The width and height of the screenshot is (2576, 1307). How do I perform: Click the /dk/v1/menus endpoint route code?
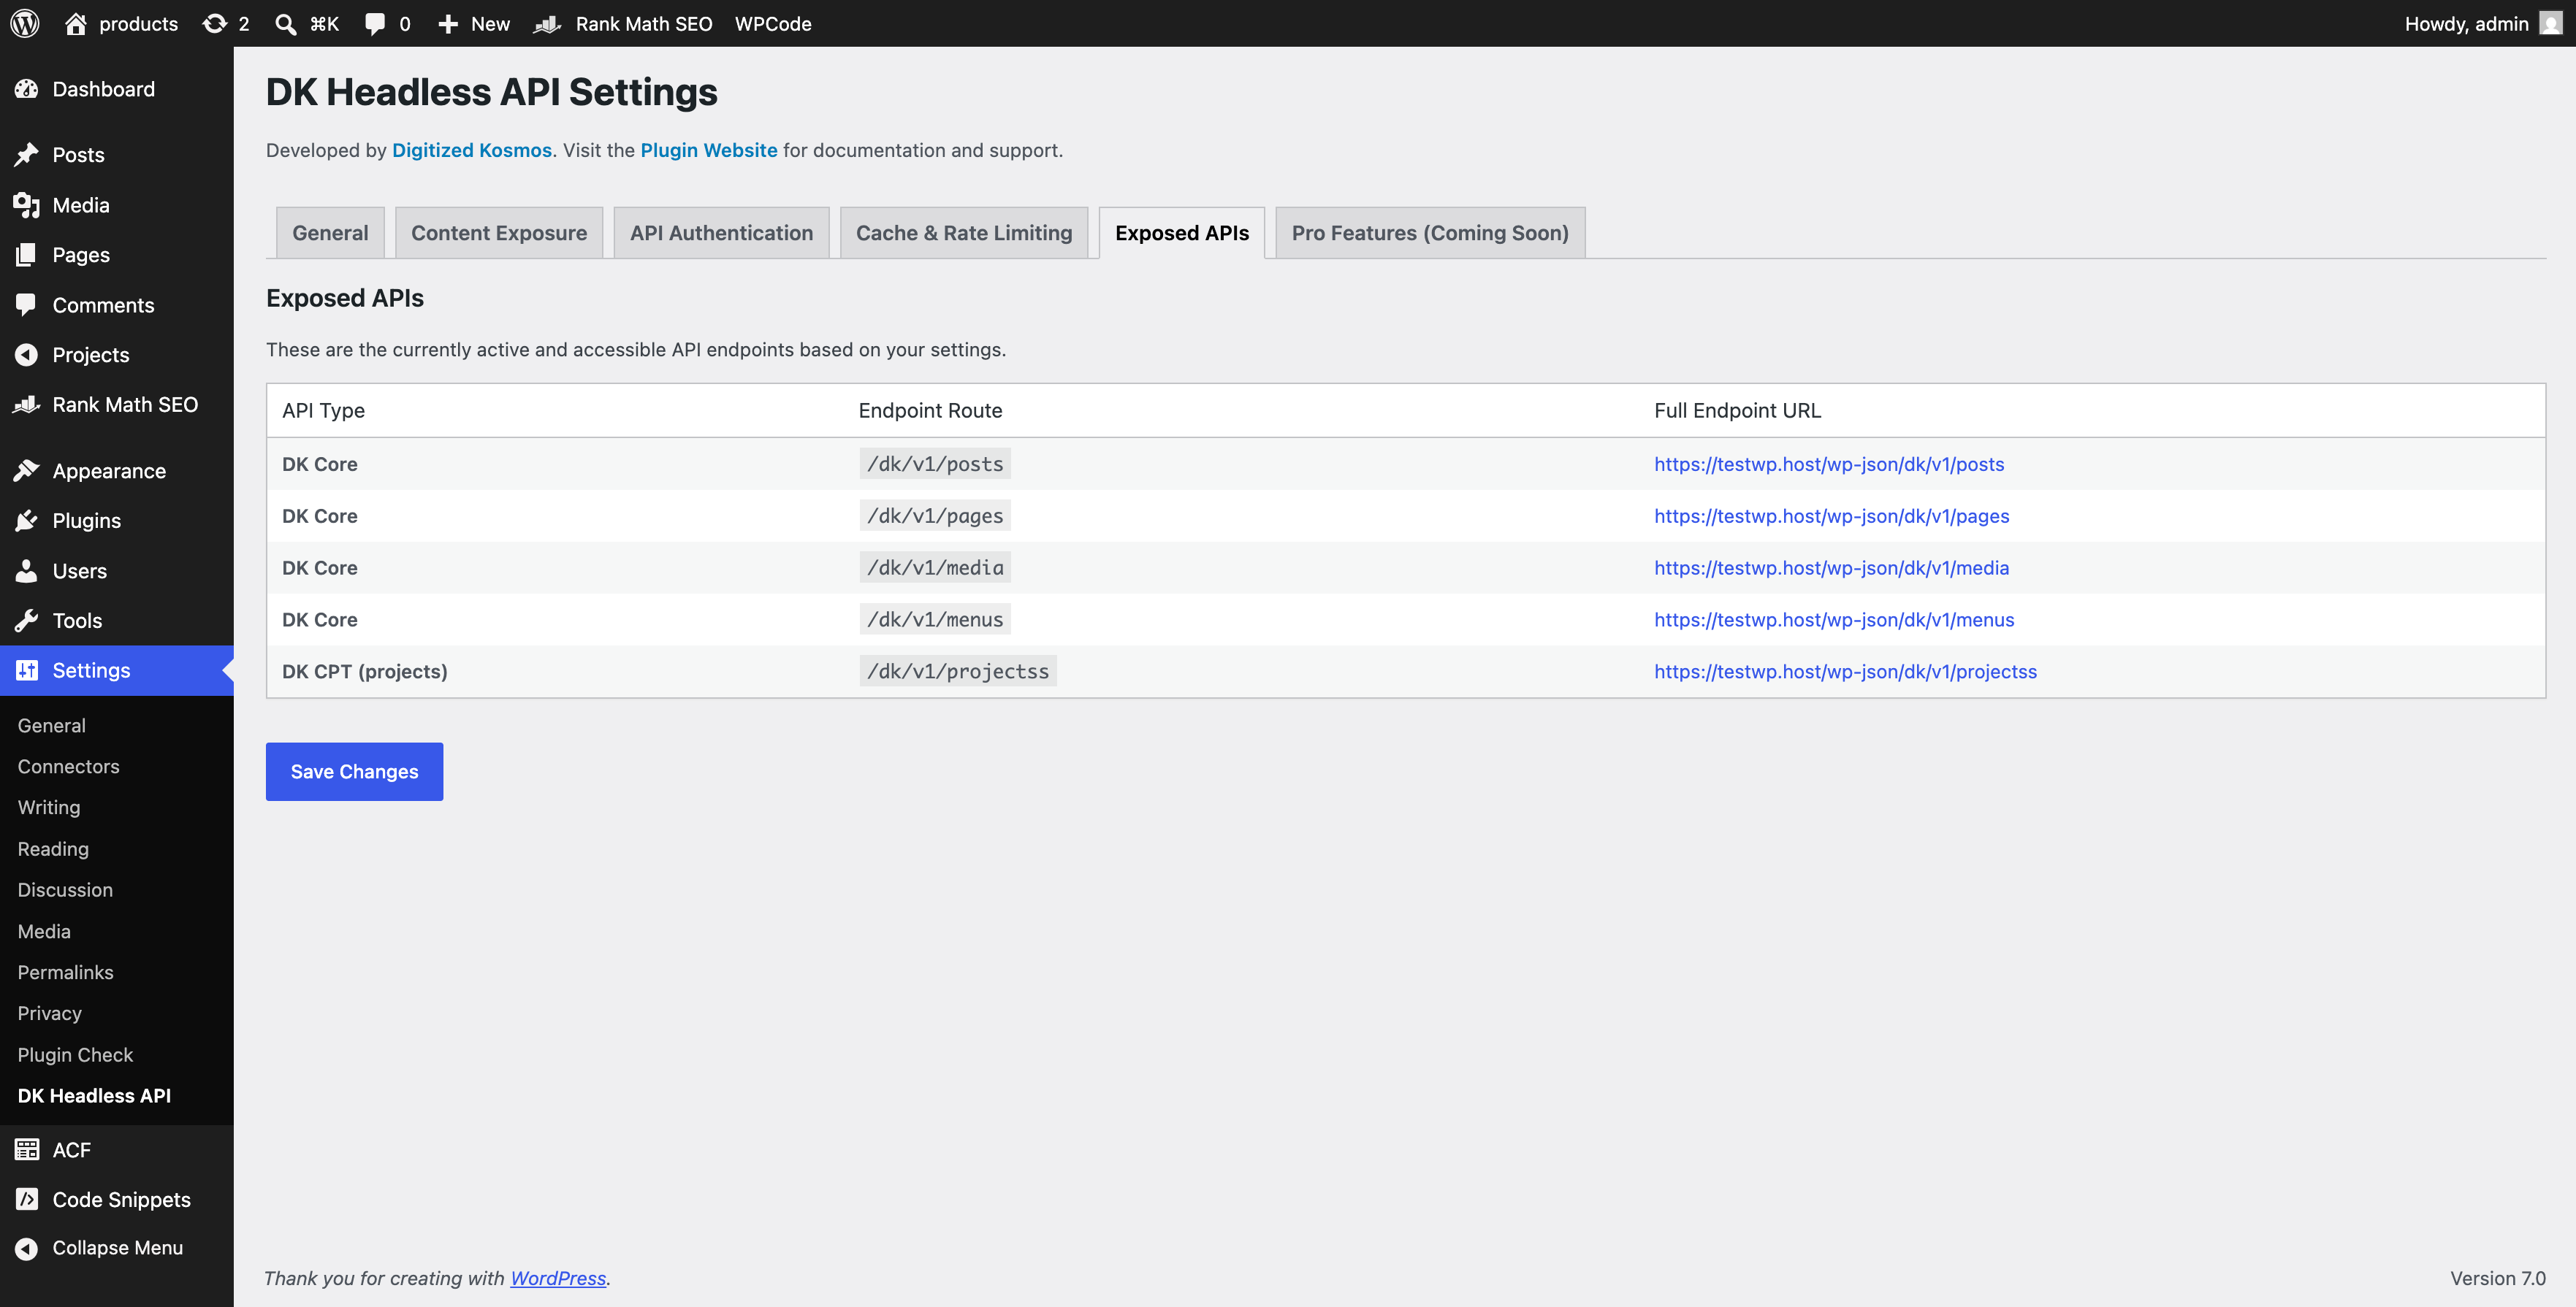(935, 619)
